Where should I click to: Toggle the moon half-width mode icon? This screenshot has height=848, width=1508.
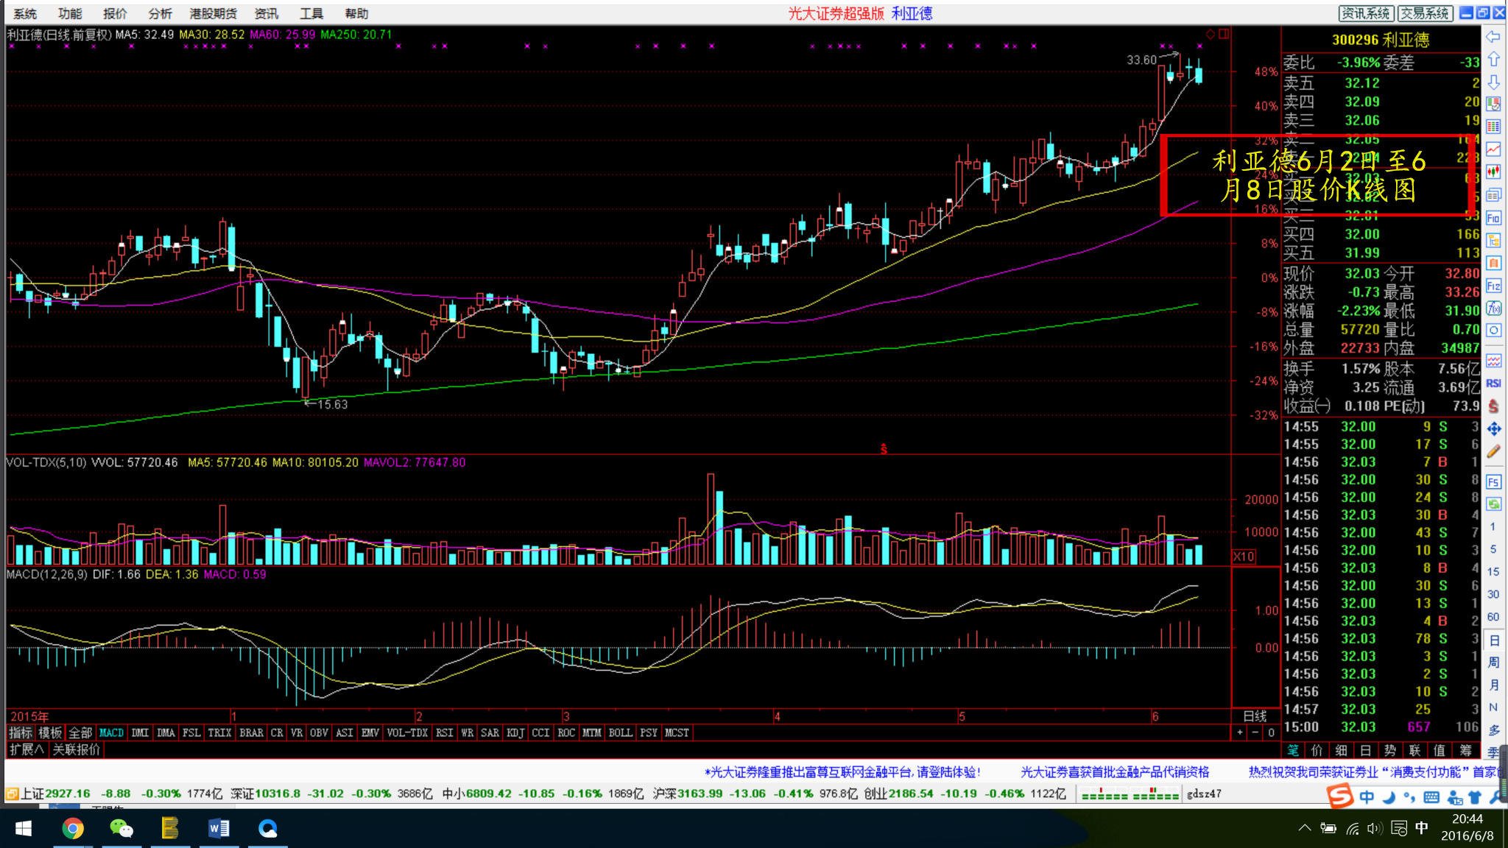point(1389,797)
